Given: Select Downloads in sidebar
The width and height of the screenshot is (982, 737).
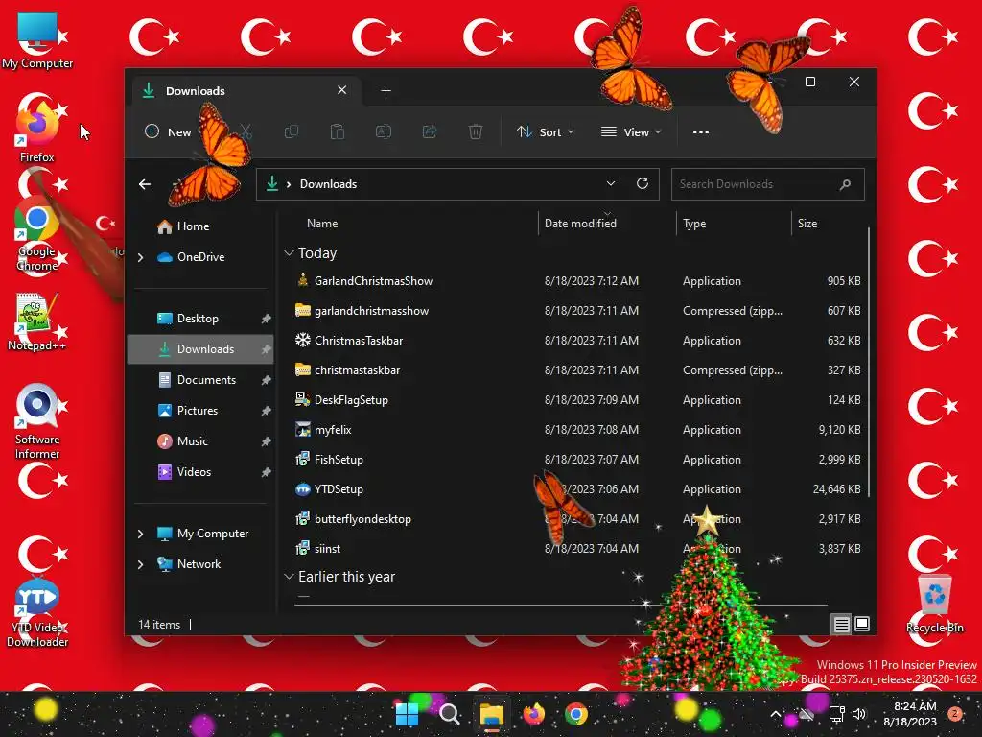Looking at the screenshot, I should pos(200,349).
